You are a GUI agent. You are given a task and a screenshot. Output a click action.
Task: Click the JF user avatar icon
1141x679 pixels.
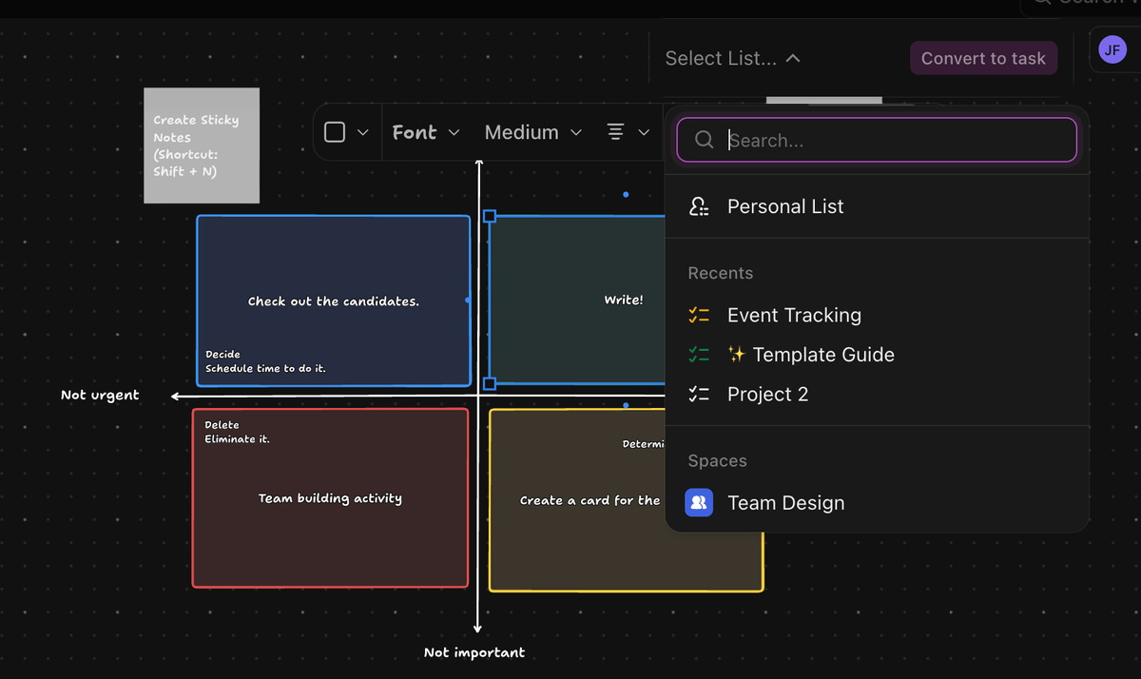coord(1112,49)
